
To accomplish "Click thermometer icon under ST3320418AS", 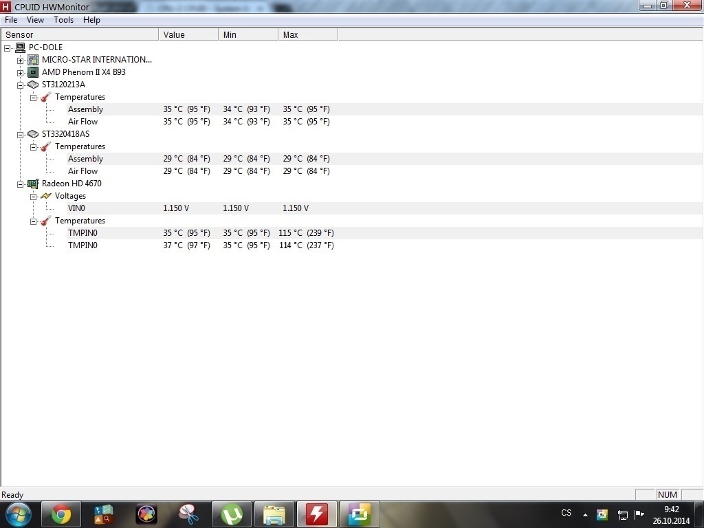I will [x=46, y=146].
